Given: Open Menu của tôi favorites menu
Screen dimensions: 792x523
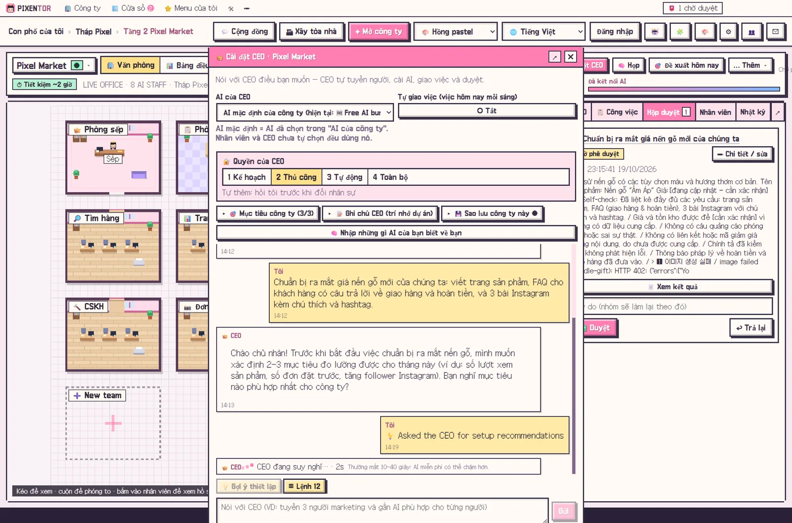Looking at the screenshot, I should click(x=191, y=8).
